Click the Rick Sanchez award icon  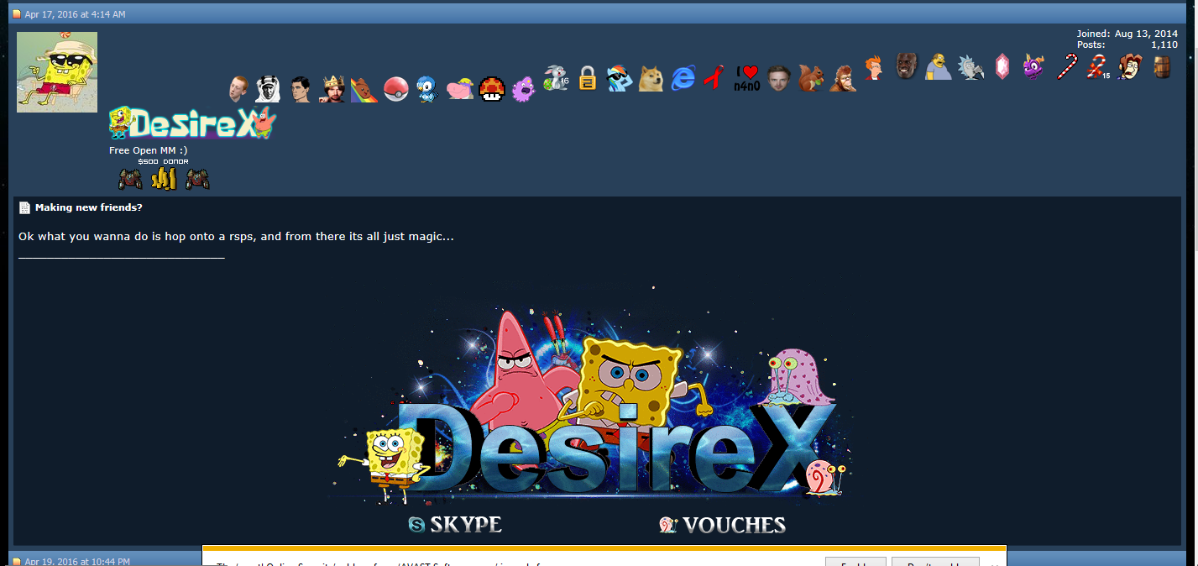point(970,67)
